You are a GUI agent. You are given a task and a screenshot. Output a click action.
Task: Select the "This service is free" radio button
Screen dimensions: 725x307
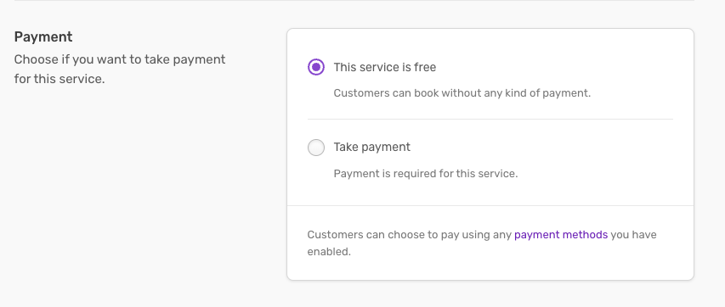[316, 67]
